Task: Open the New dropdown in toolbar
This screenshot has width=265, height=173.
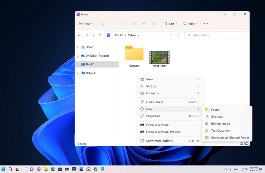Action: [x=86, y=24]
